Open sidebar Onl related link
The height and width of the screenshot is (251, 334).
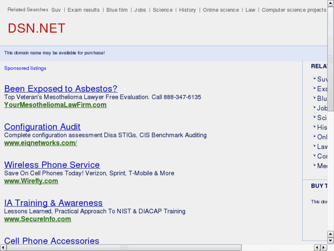pyautogui.click(x=322, y=137)
